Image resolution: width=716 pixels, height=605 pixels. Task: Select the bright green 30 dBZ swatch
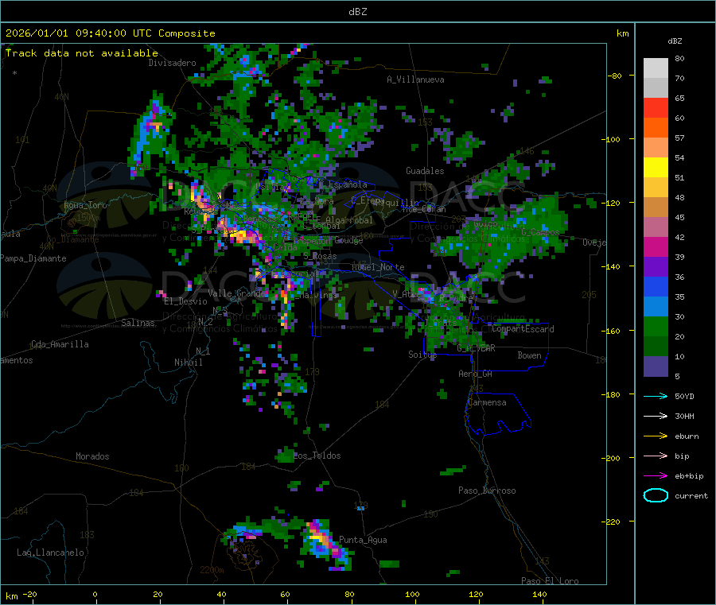pyautogui.click(x=656, y=326)
